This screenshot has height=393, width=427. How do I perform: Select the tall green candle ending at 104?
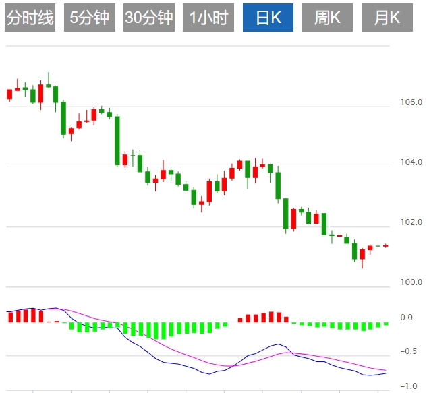click(117, 140)
